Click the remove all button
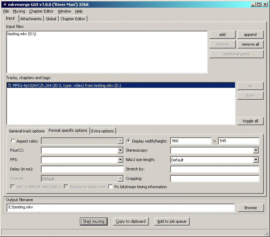Screen dimensions: 270x237 point(250,44)
